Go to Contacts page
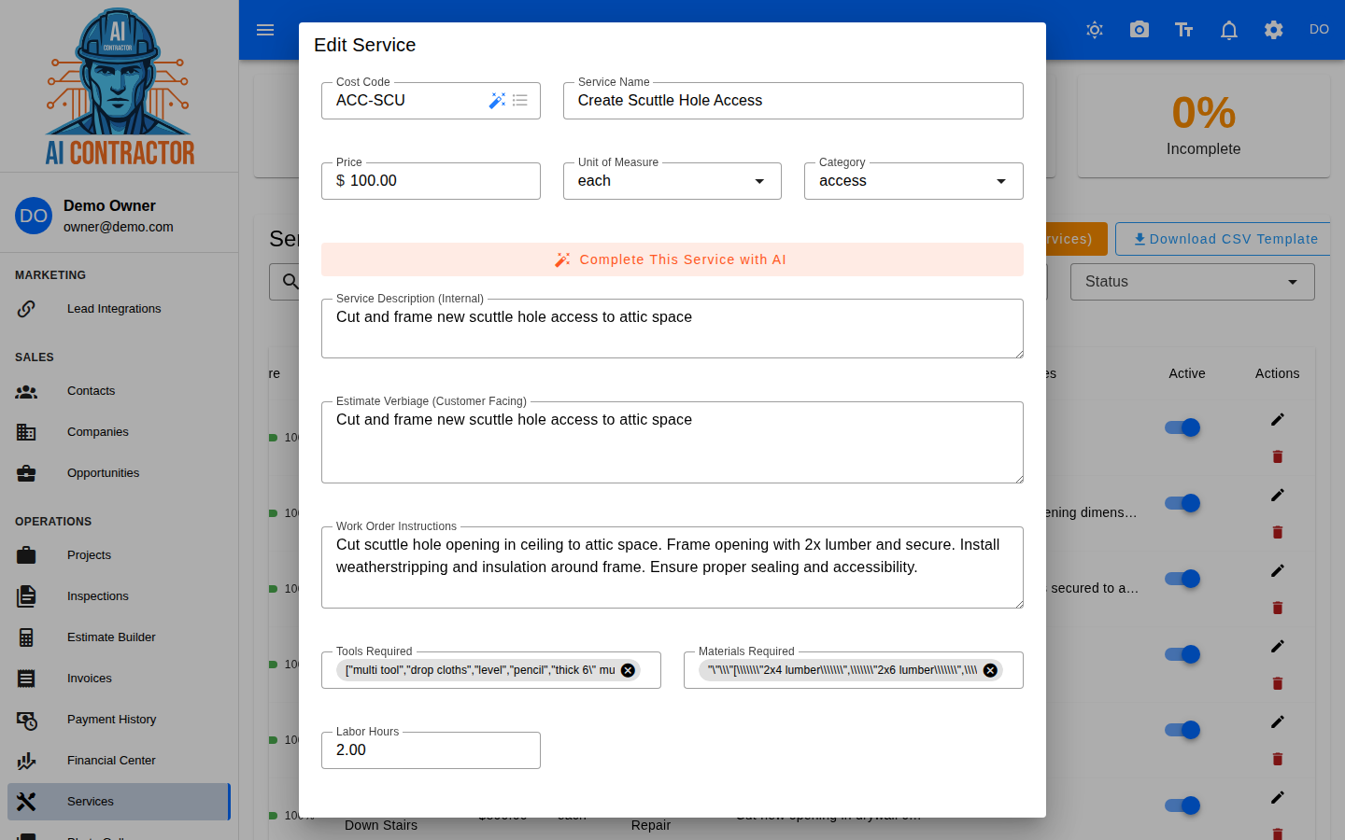 pos(119,391)
